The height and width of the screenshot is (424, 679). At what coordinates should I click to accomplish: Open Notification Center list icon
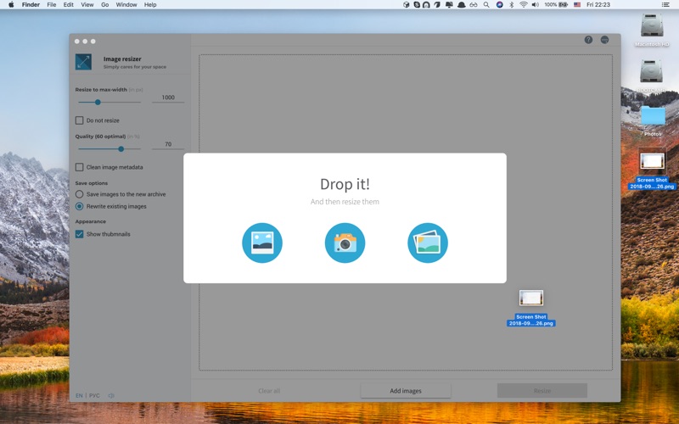(665, 5)
